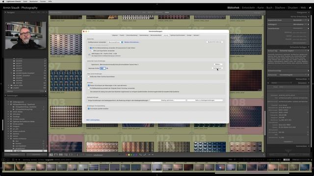The height and width of the screenshot is (176, 314).
Task: Open the Hilfe menu
Action: click(x=50, y=1)
